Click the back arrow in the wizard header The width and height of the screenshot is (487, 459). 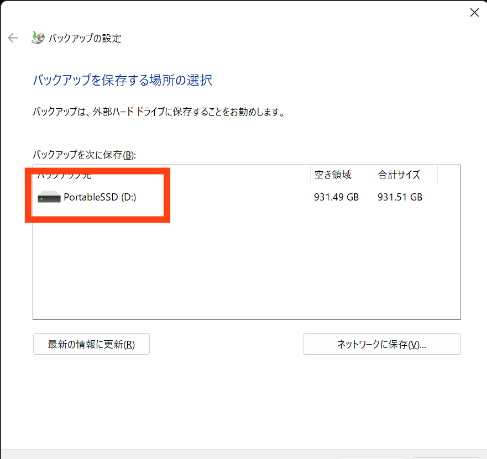(x=13, y=38)
